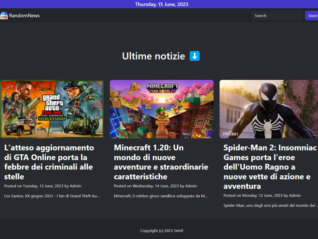Open article titled L'atteso aggiornamento di GTA Online
The width and height of the screenshot is (318, 239).
pos(49,162)
